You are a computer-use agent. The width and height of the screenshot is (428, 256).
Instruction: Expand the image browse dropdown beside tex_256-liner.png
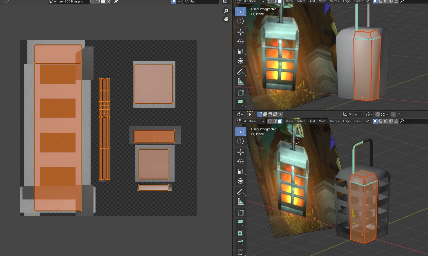53,2
